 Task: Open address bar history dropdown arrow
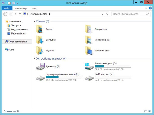tap(102, 14)
